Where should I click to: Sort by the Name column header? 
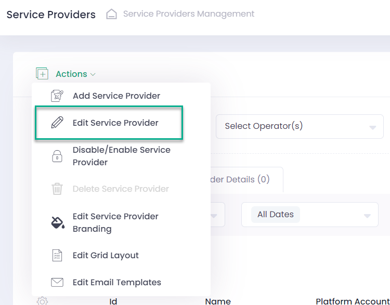[x=218, y=301]
